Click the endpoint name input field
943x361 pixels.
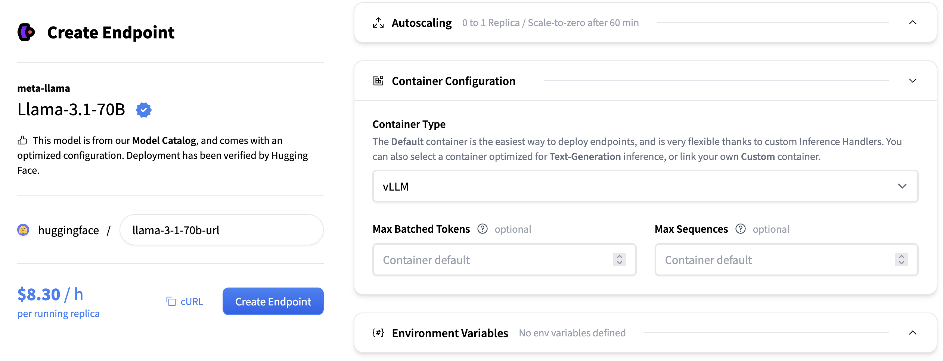click(221, 230)
